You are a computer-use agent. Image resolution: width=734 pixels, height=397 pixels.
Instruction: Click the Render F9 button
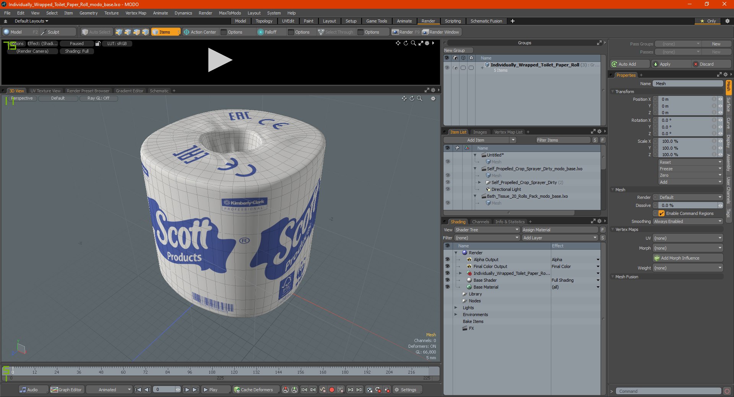(406, 32)
